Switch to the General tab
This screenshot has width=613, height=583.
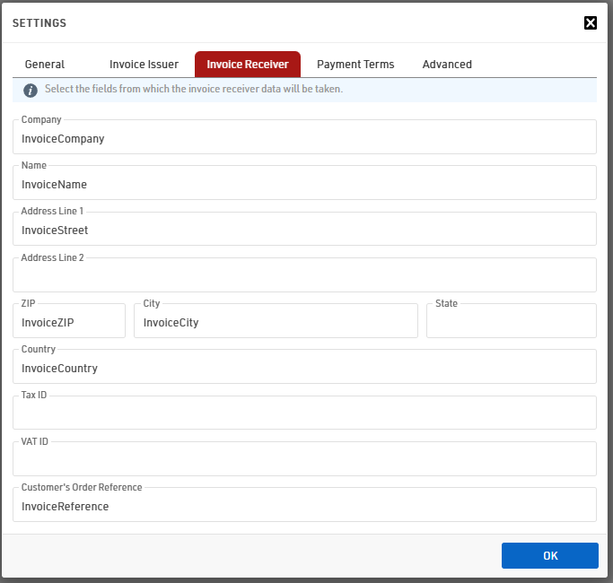(45, 65)
